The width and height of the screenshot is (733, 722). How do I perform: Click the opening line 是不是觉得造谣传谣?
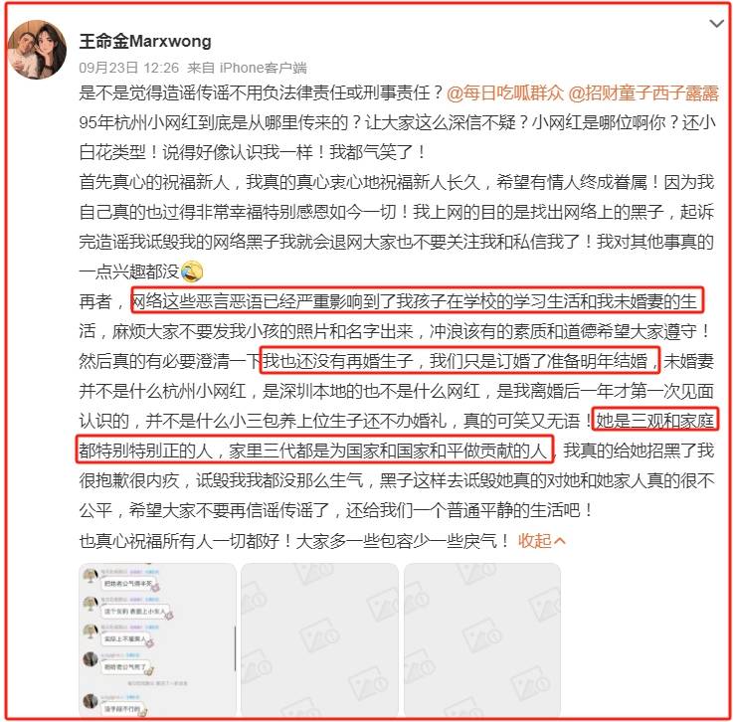click(x=261, y=93)
